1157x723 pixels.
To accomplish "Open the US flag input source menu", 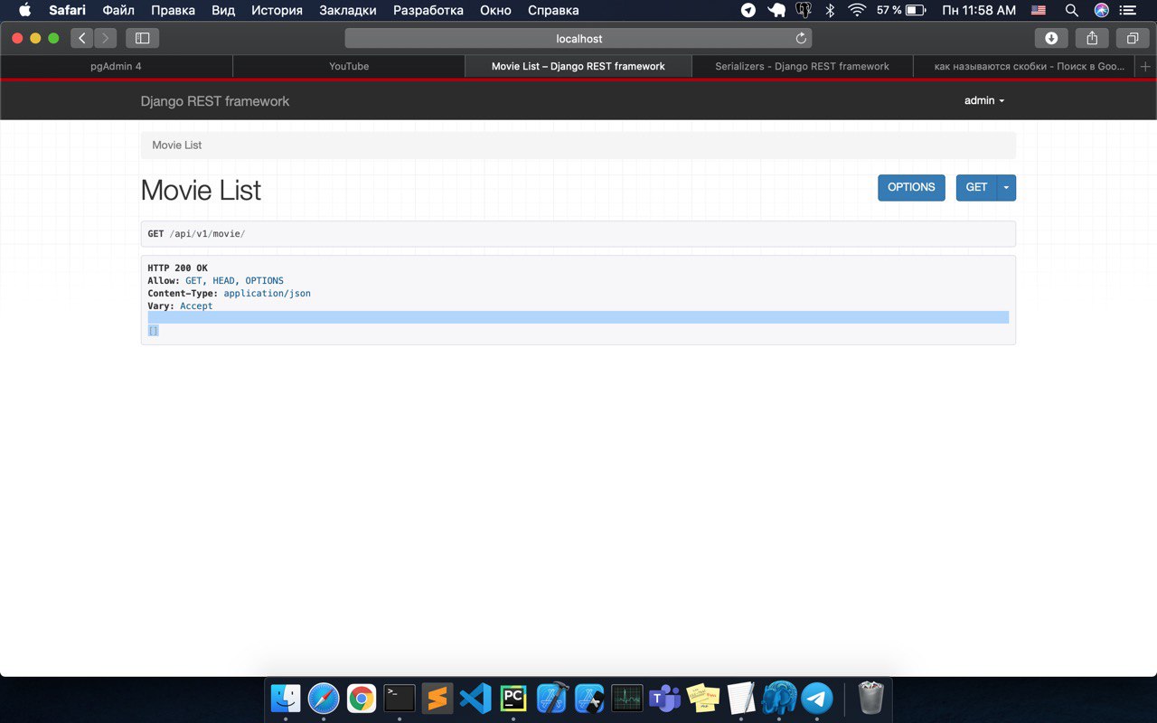I will (1039, 11).
